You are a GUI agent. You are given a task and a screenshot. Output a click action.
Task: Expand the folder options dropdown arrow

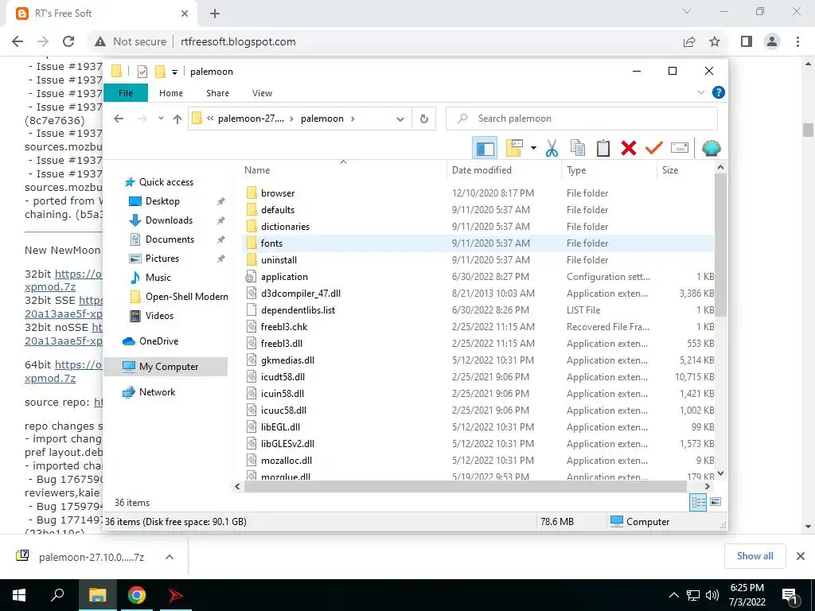point(533,149)
